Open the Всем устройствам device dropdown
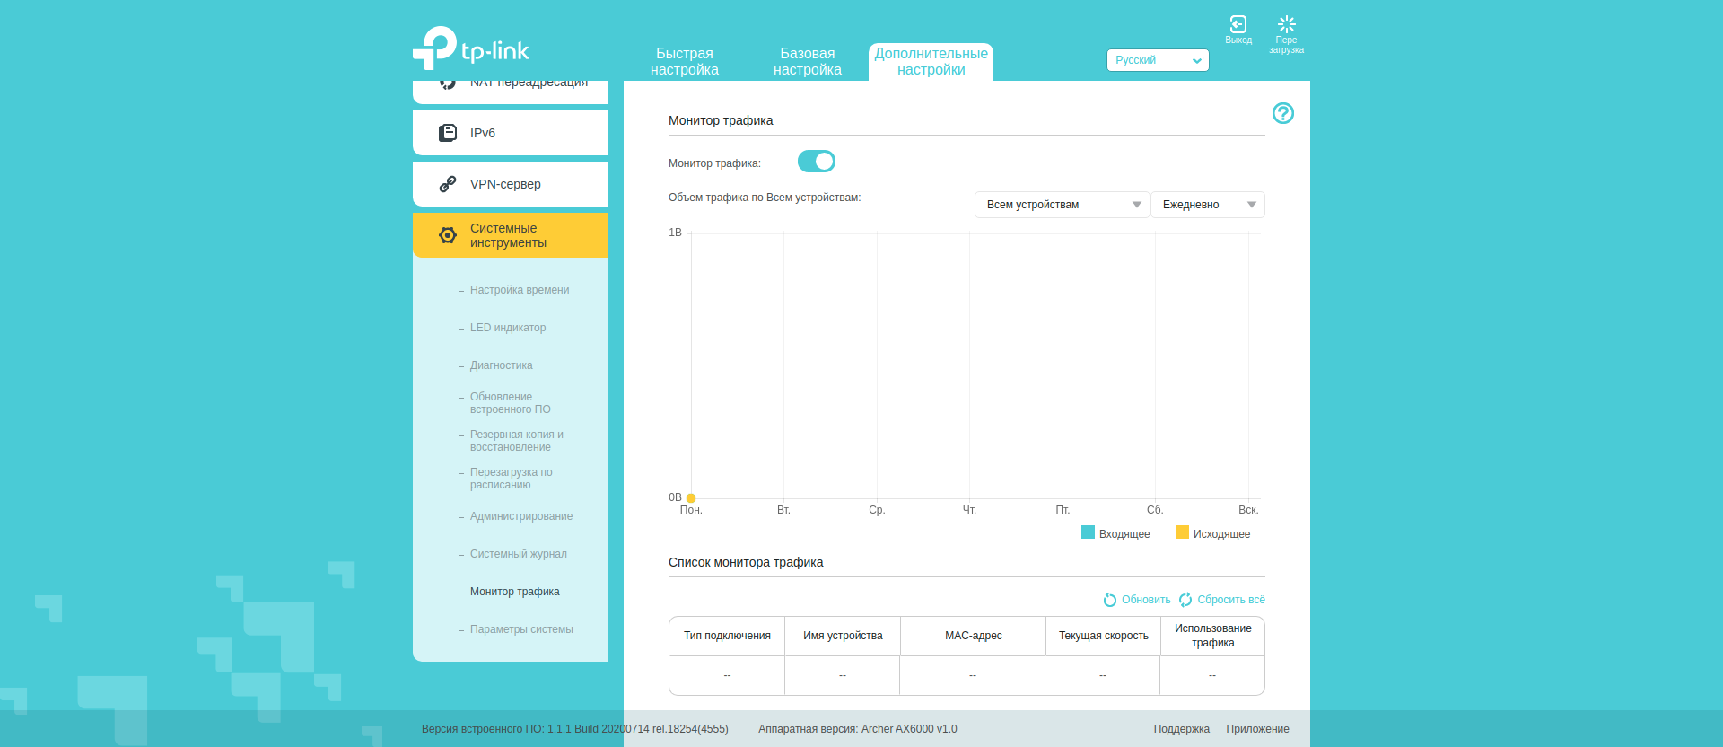1723x747 pixels. (x=1062, y=205)
